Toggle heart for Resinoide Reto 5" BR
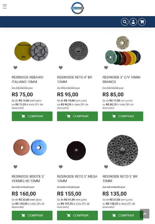This screenshot has width=155, height=224. coord(106,167)
